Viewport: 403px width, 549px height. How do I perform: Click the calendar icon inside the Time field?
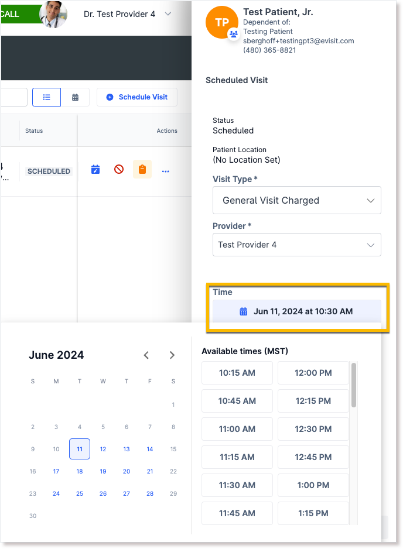click(243, 312)
